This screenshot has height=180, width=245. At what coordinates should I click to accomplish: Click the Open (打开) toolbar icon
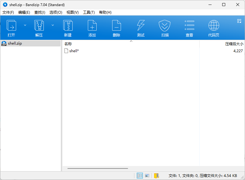(12, 28)
